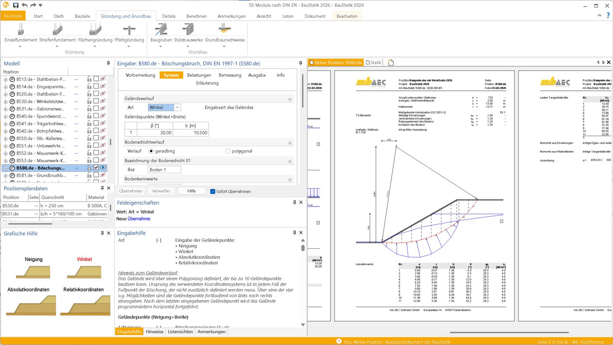Click the Pfahlgründung pile icon
Screen dimensions: 613x345
click(x=129, y=30)
